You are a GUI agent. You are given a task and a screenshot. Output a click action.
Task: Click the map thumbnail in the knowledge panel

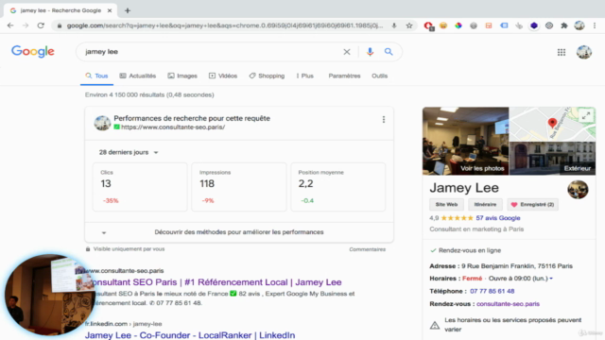pos(552,124)
